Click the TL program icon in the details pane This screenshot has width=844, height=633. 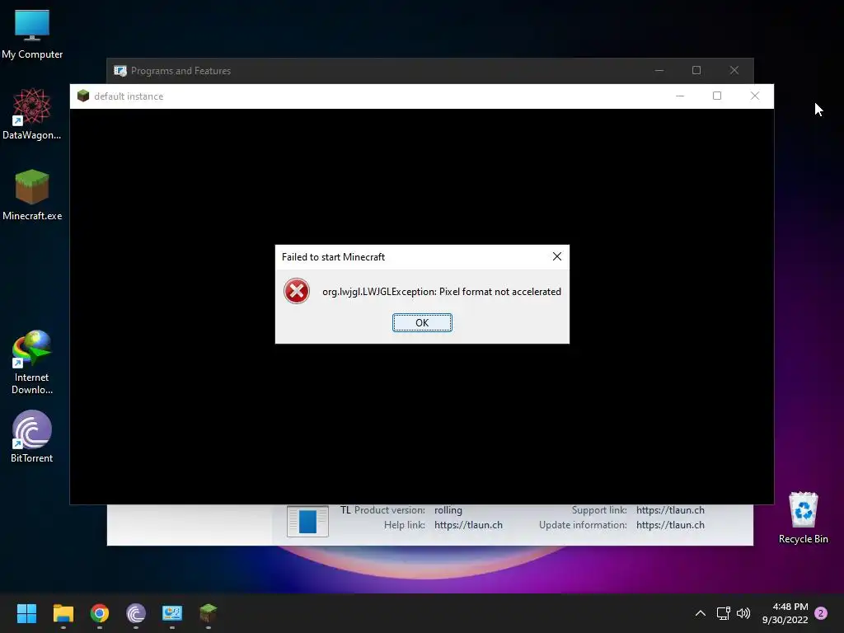[307, 521]
